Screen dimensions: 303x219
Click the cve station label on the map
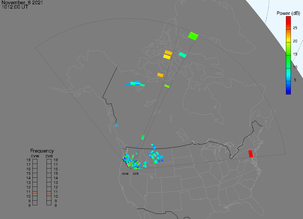(x=136, y=173)
